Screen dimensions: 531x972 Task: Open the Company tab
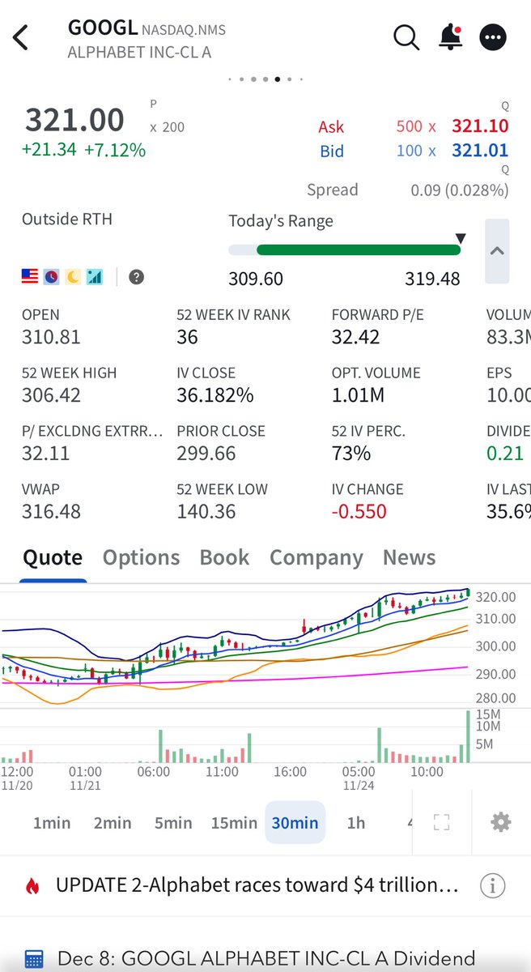(x=316, y=557)
